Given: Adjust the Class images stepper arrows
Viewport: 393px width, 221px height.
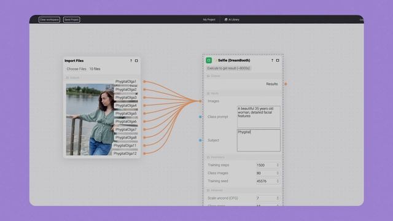Looking at the screenshot, I should pos(278,173).
